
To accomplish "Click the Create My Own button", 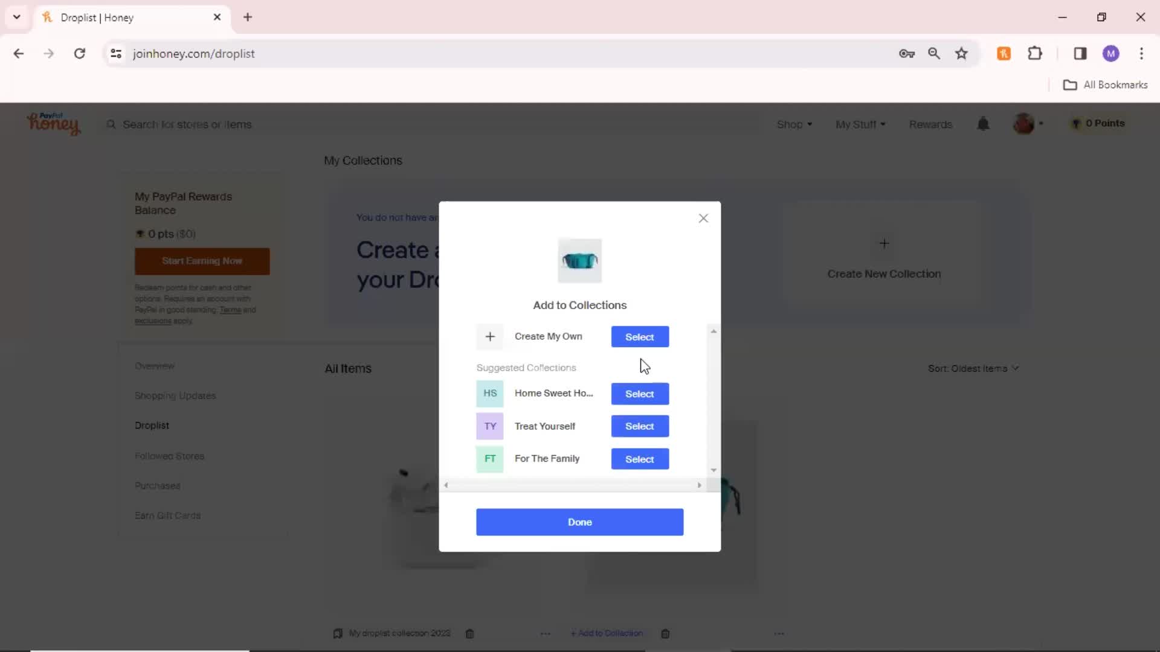I will point(640,336).
